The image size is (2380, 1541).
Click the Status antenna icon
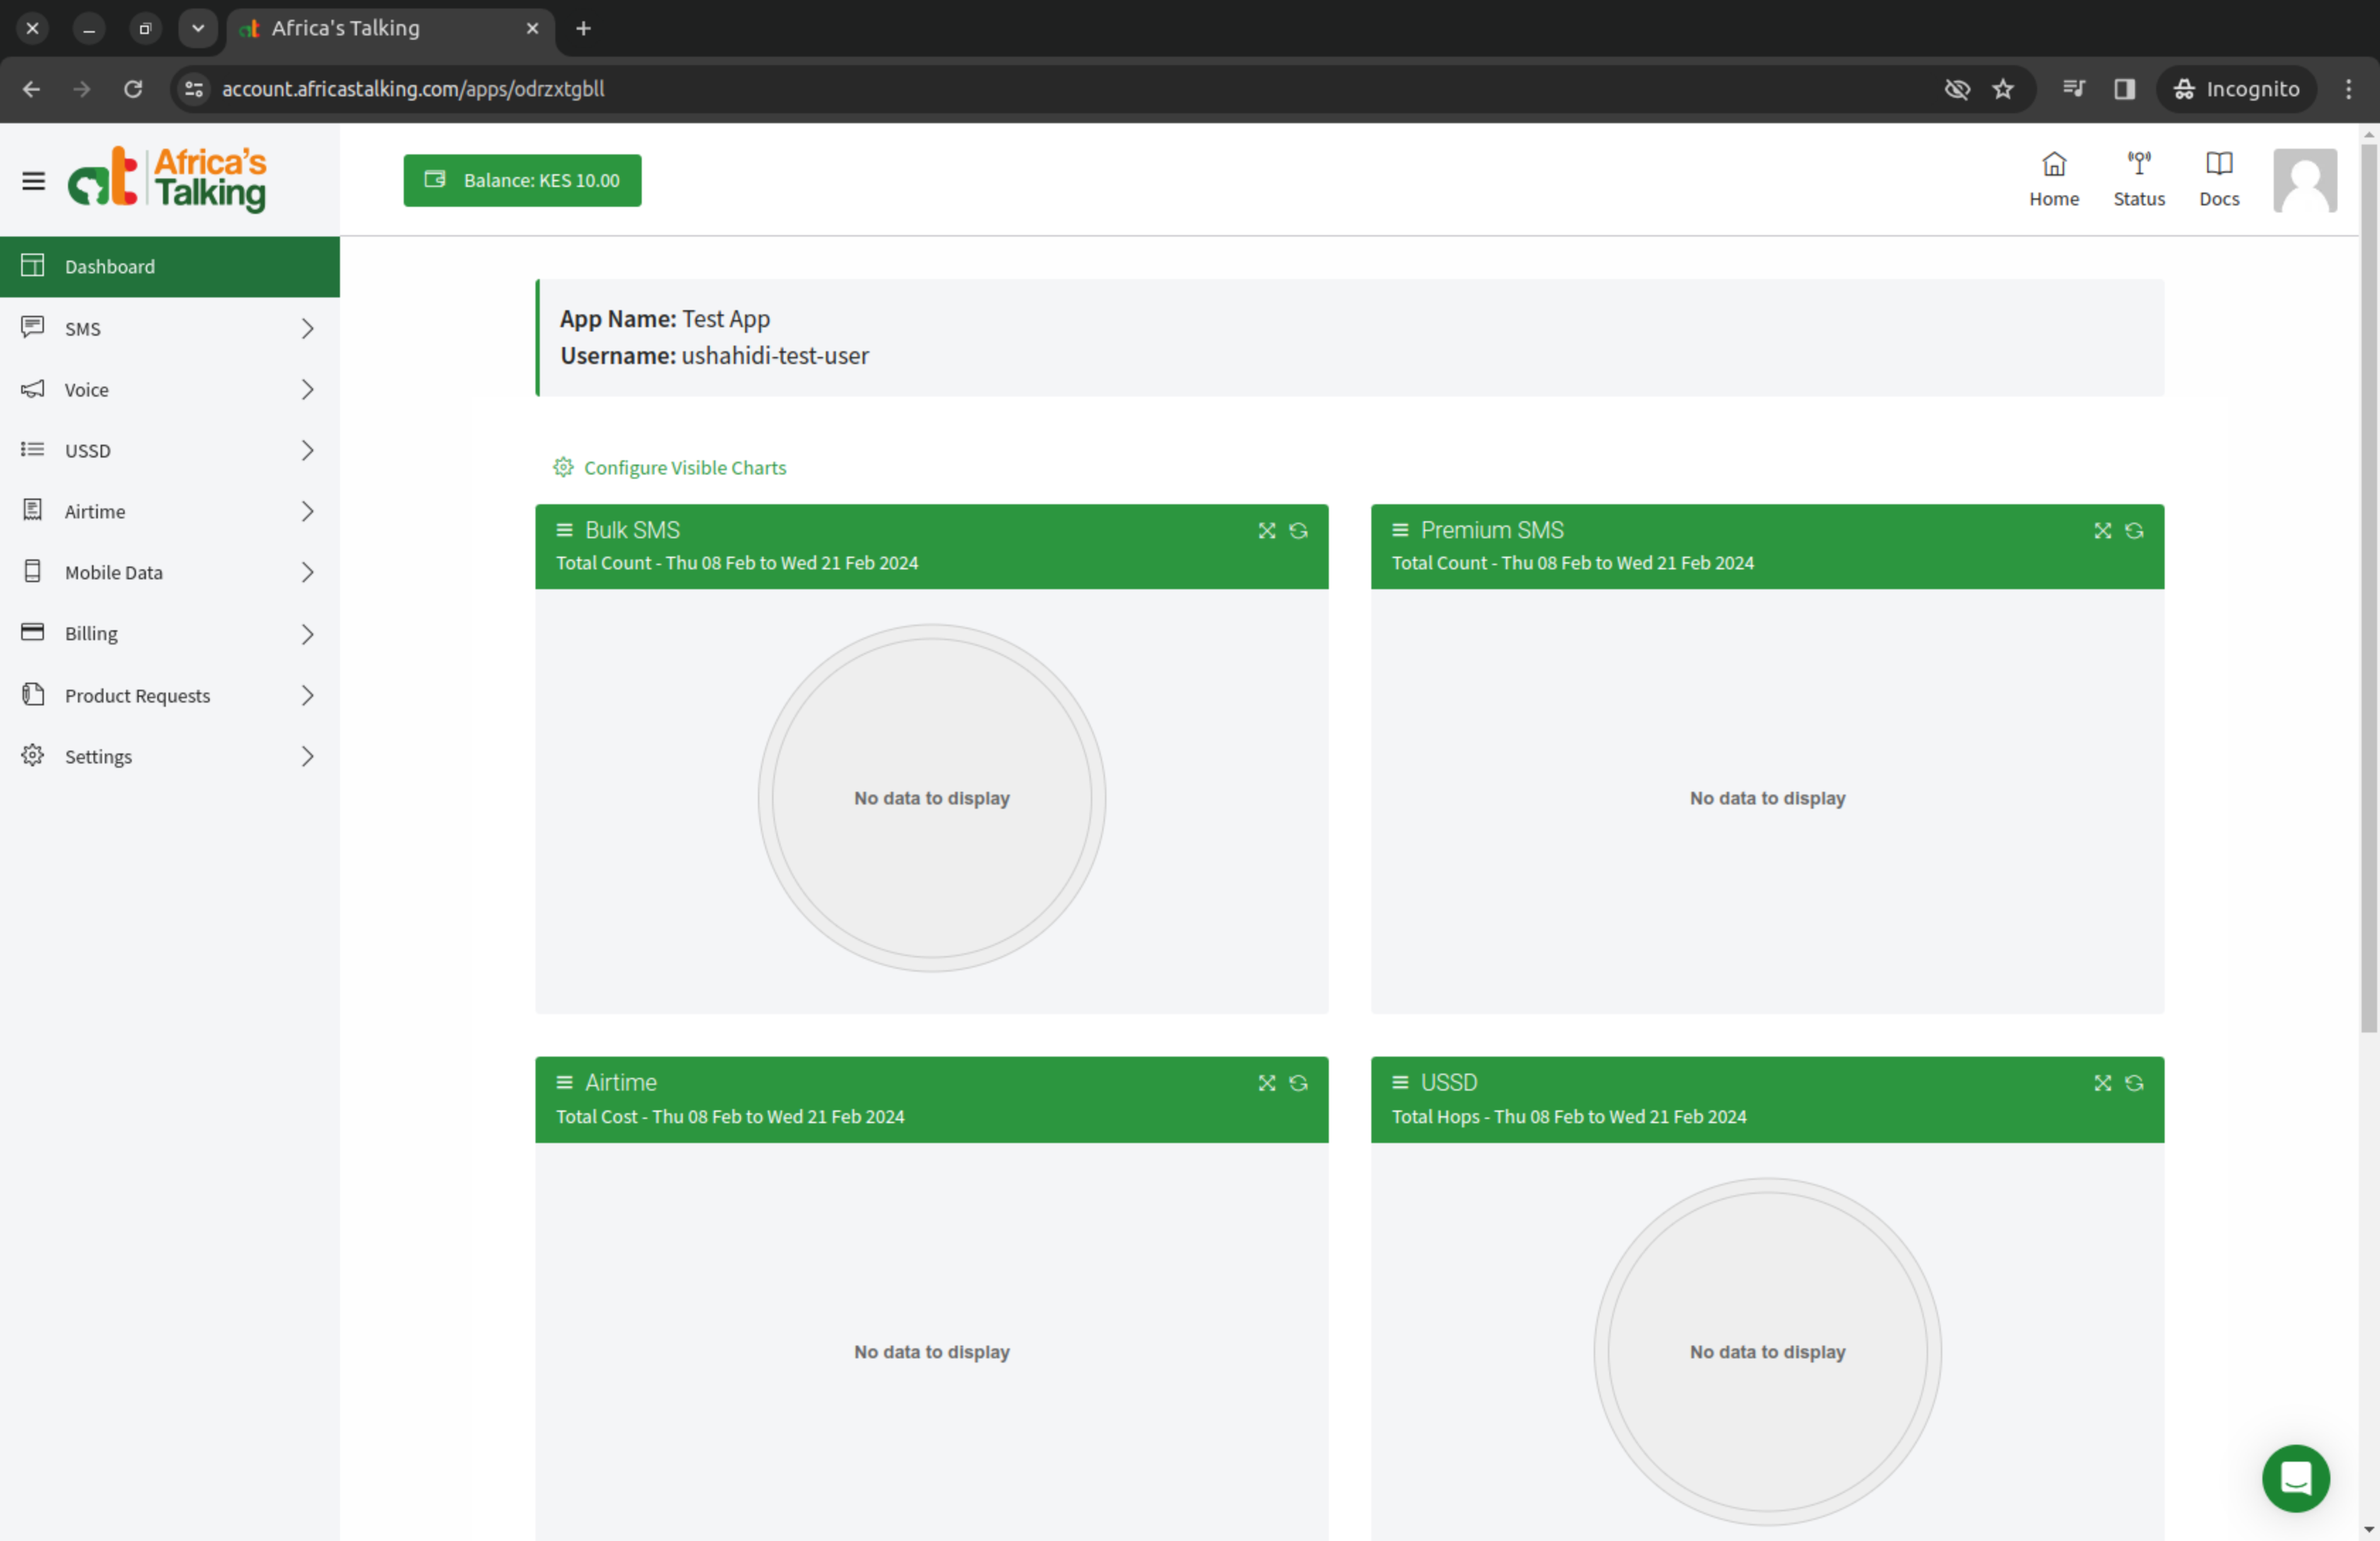tap(2138, 164)
